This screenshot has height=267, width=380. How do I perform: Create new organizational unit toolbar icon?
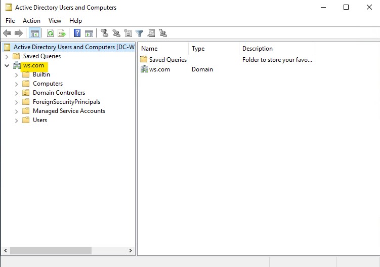pyautogui.click(x=128, y=33)
